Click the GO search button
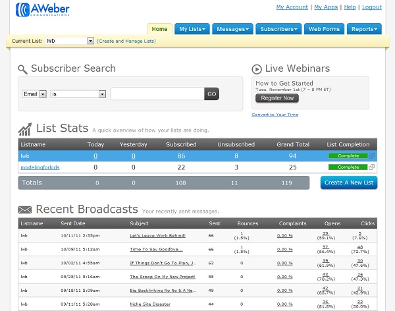395x311 pixels. coord(211,94)
